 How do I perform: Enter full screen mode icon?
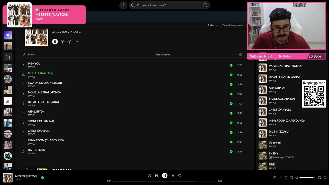[x=325, y=178]
